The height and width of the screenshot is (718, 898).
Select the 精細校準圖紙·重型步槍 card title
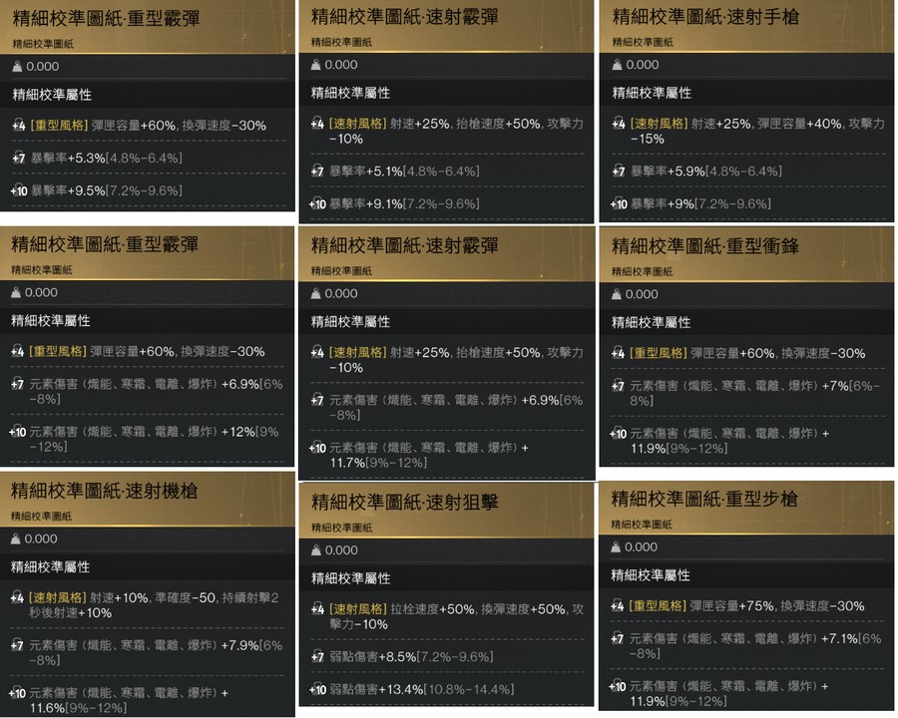coord(703,499)
